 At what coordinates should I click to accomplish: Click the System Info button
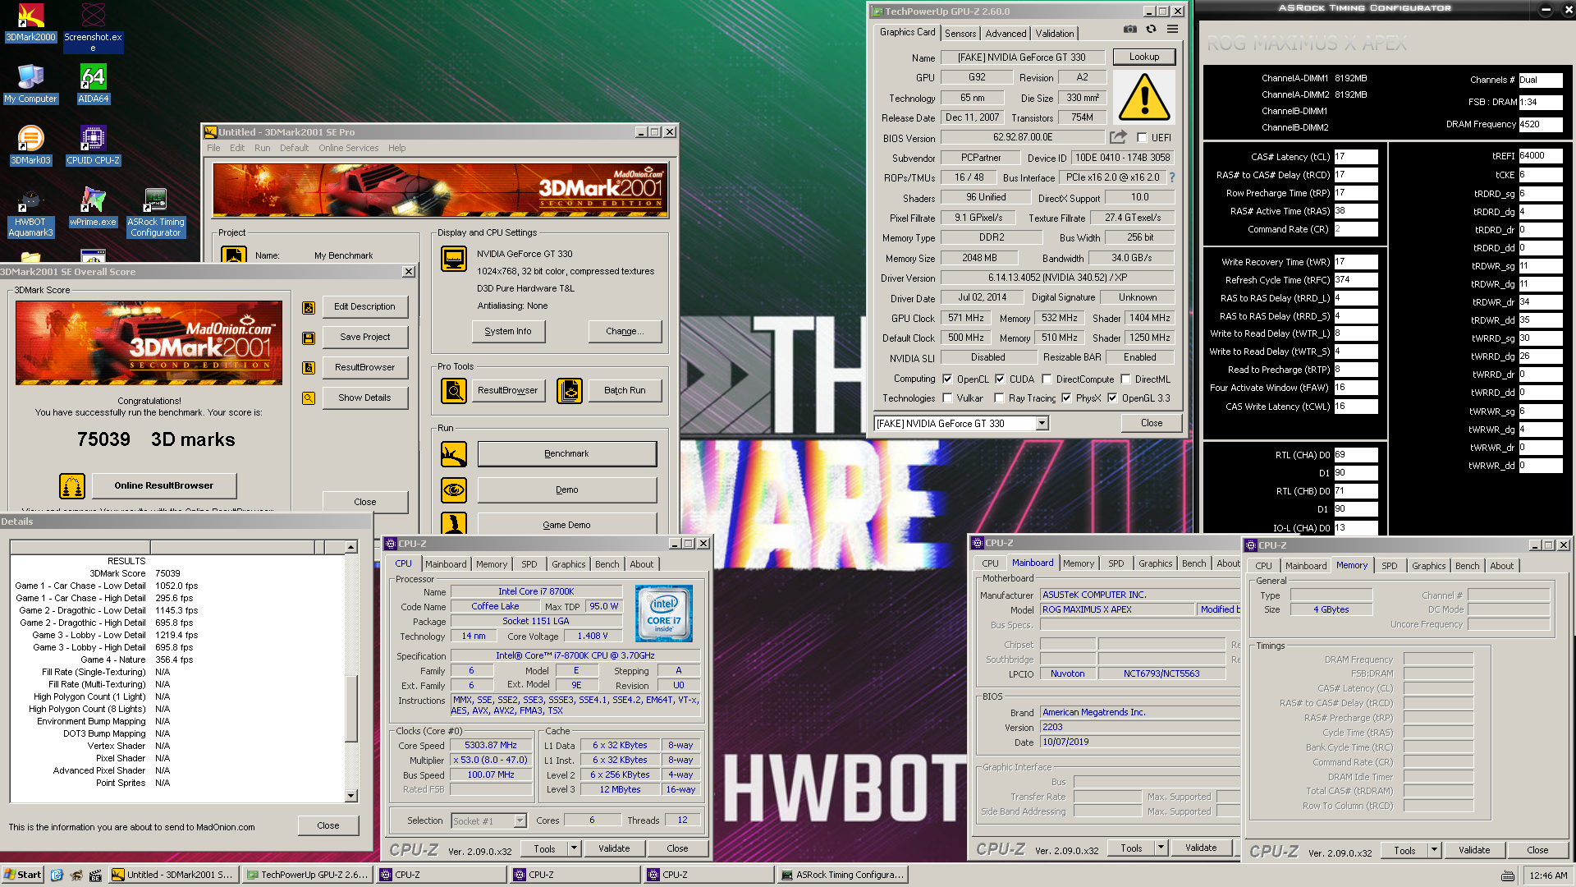click(508, 332)
